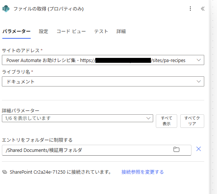217x194 pixels.
Task: Click the ファイルの取得 (プロパティのみ) title
Action: click(x=48, y=9)
